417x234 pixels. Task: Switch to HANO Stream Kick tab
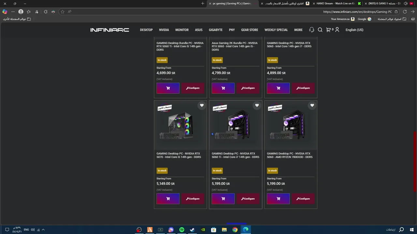coord(337,4)
